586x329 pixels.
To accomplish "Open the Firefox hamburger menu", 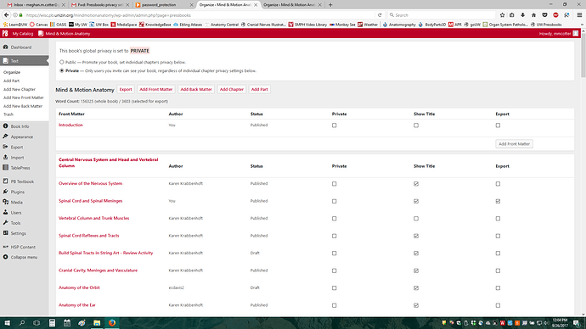I will pyautogui.click(x=579, y=15).
